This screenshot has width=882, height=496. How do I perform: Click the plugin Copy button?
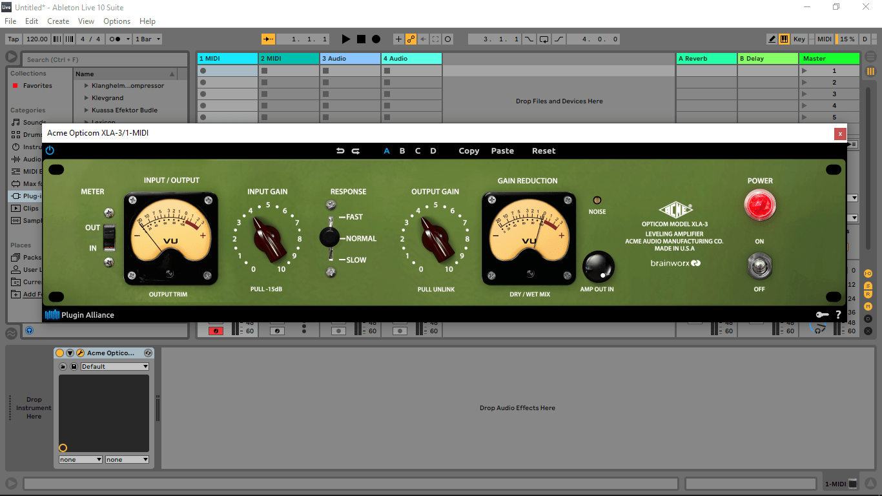tap(469, 151)
